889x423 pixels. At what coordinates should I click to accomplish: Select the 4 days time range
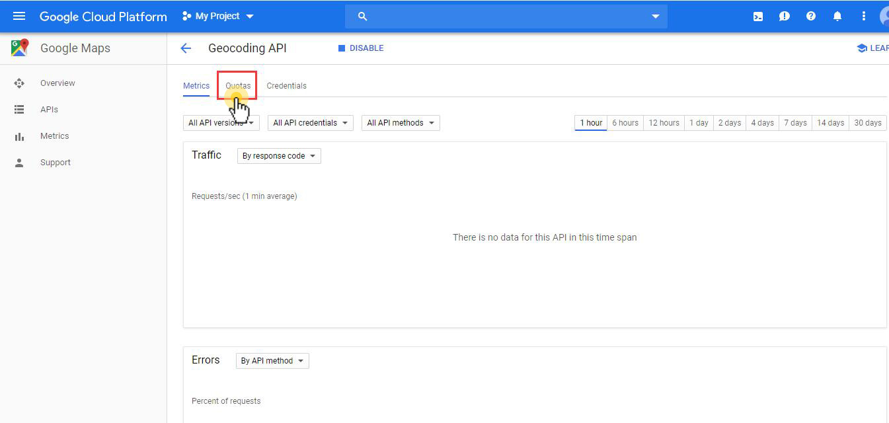(x=762, y=123)
